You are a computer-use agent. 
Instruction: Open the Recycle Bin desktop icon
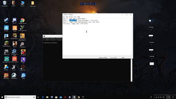click(x=5, y=3)
